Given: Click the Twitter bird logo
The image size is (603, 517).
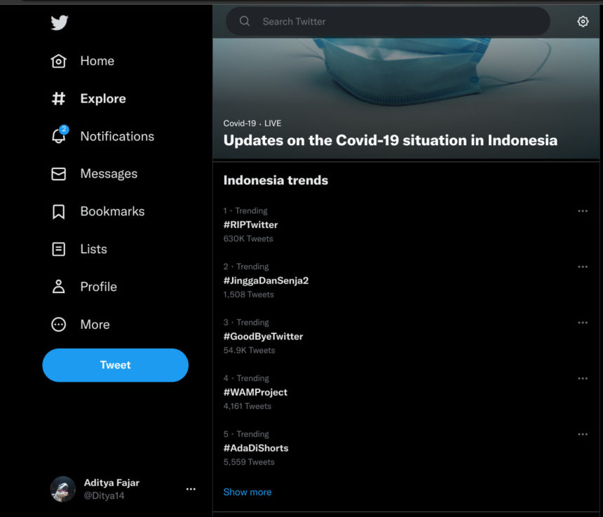Looking at the screenshot, I should [x=60, y=22].
